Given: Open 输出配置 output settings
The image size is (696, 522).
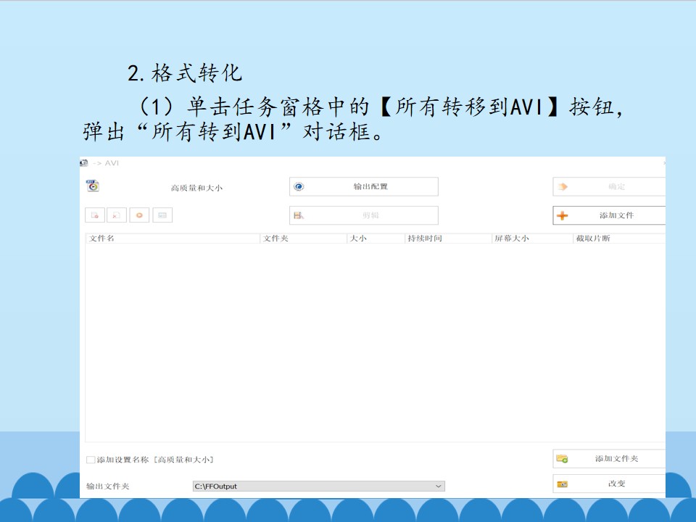Looking at the screenshot, I should click(x=363, y=186).
